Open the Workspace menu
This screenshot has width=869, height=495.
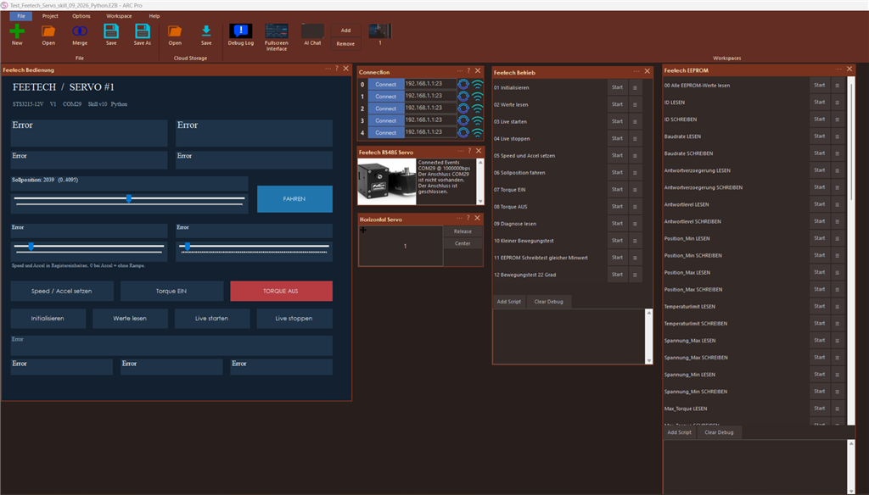119,16
